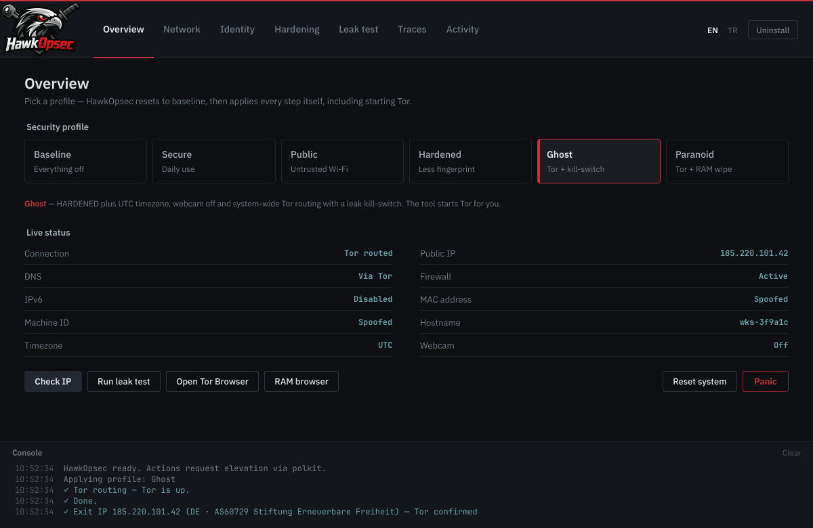View the Activity tab
This screenshot has height=528, width=813.
[463, 30]
